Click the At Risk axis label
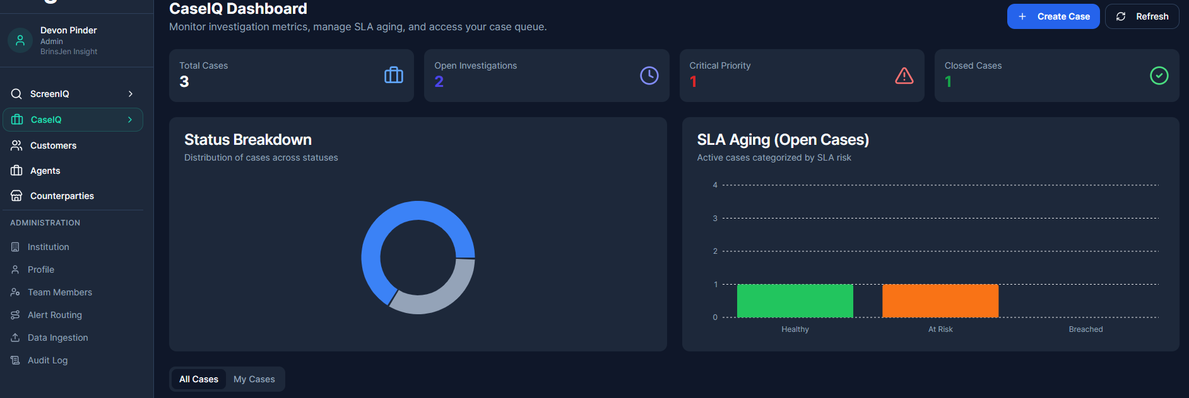The width and height of the screenshot is (1189, 398). (940, 329)
